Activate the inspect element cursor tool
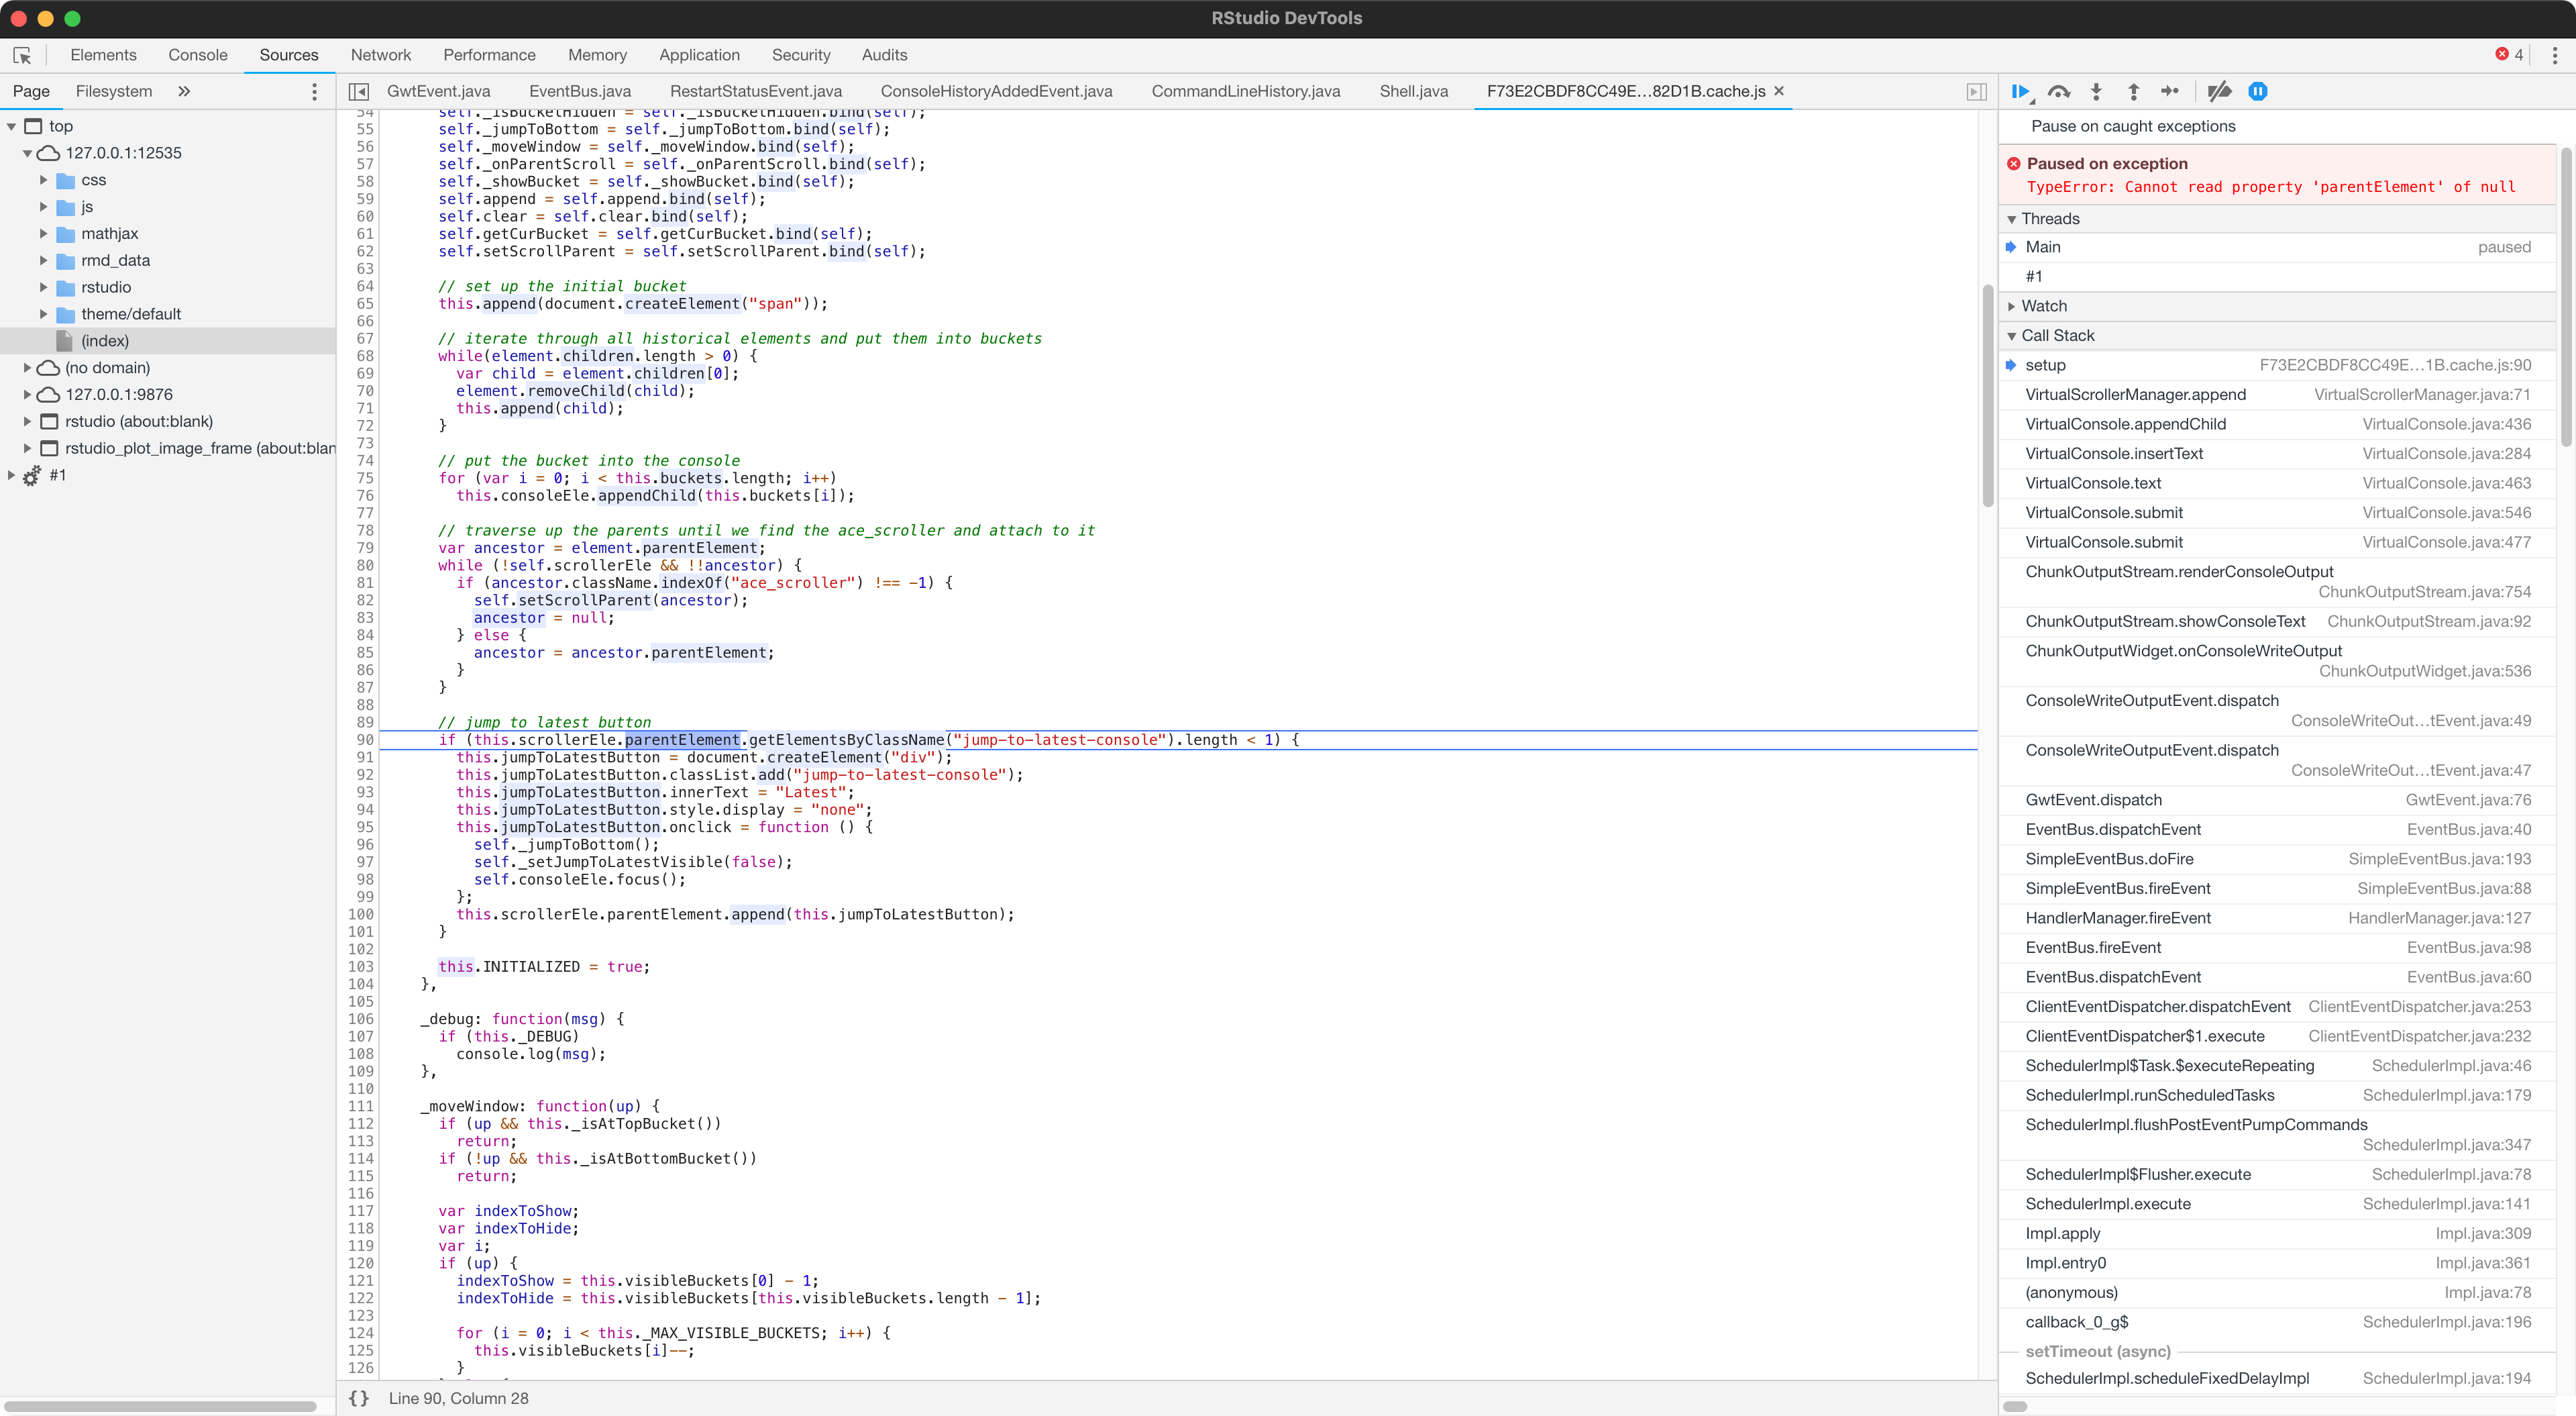Viewport: 2576px width, 1416px height. tap(22, 55)
